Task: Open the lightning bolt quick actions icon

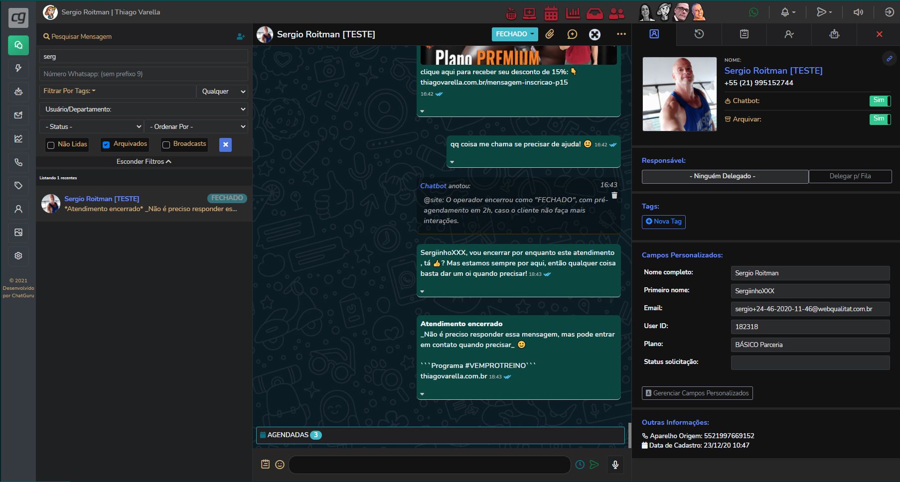Action: point(18,68)
